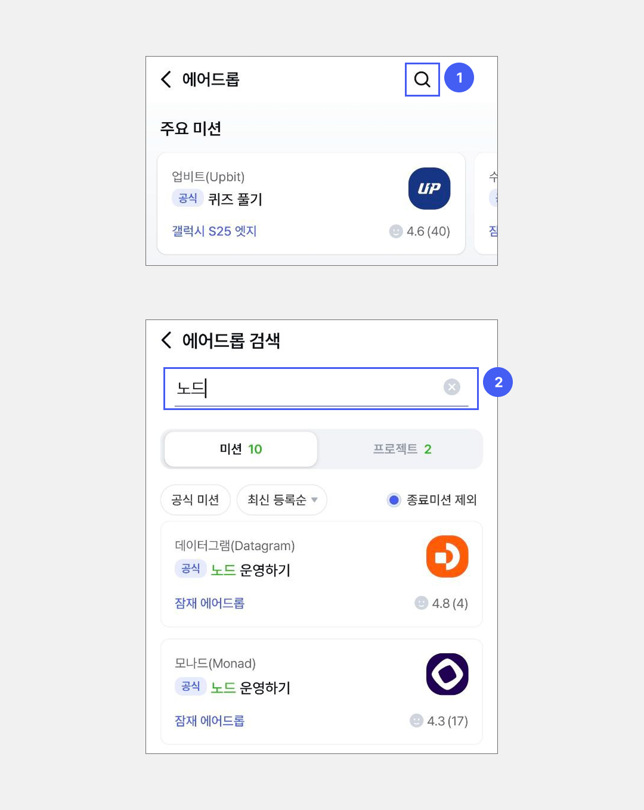
Task: Toggle the 종료미션 제외 radio button
Action: coord(394,500)
